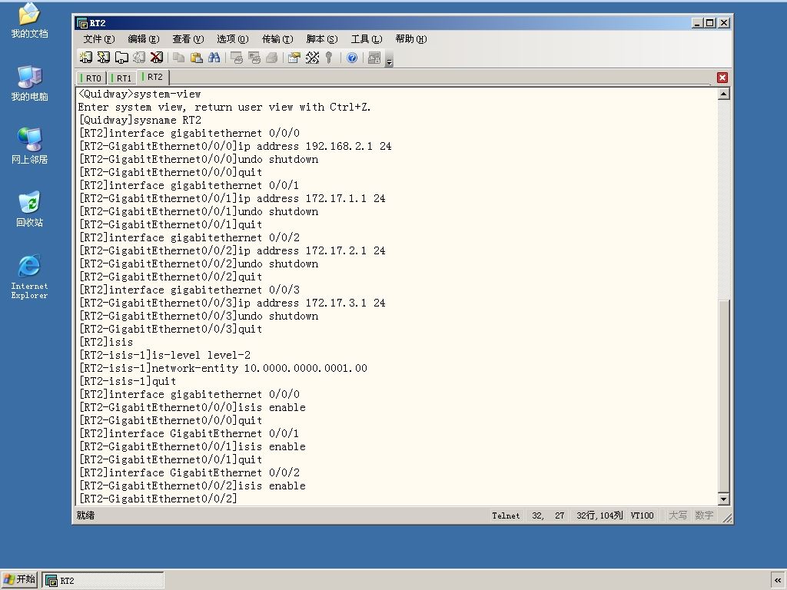Click the RT2 window title bar icon
Viewport: 787px width, 590px height.
tap(81, 23)
